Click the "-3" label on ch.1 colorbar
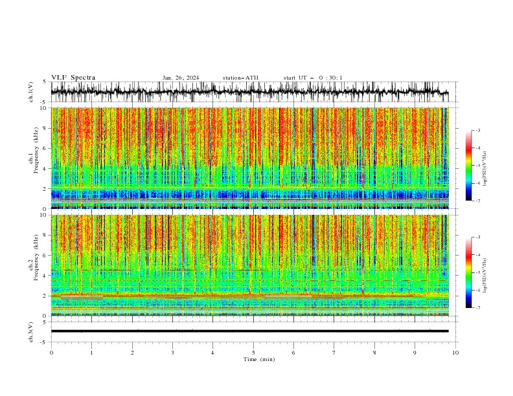The height and width of the screenshot is (396, 513). pyautogui.click(x=477, y=130)
